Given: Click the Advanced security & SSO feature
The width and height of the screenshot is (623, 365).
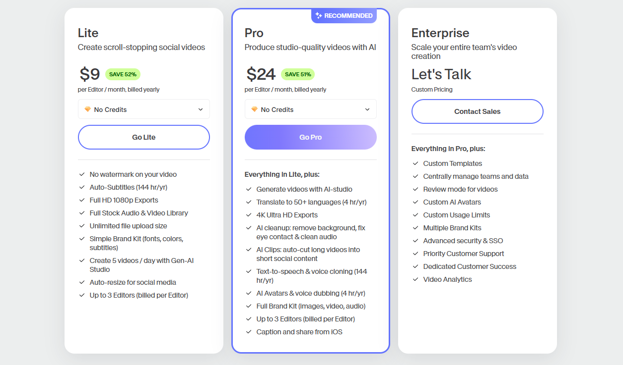Looking at the screenshot, I should coord(463,241).
